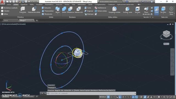Click the ViewCube in viewport
This screenshot has height=99, width=176.
tap(166, 34)
